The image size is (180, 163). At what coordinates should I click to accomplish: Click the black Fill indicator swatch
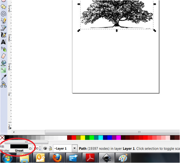click(19, 146)
